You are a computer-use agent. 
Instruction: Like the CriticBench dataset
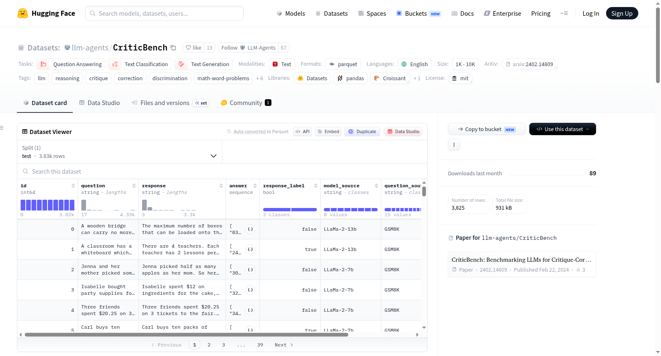tap(193, 48)
